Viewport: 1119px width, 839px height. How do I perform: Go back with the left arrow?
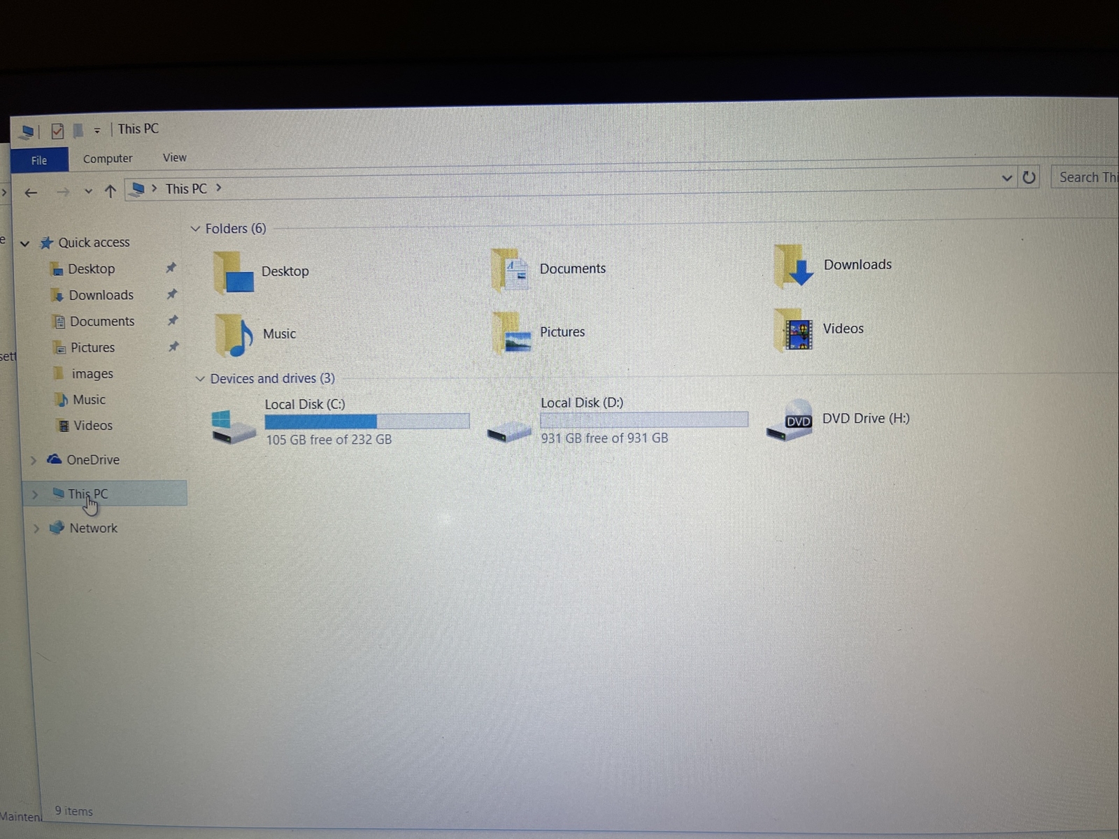click(x=31, y=192)
